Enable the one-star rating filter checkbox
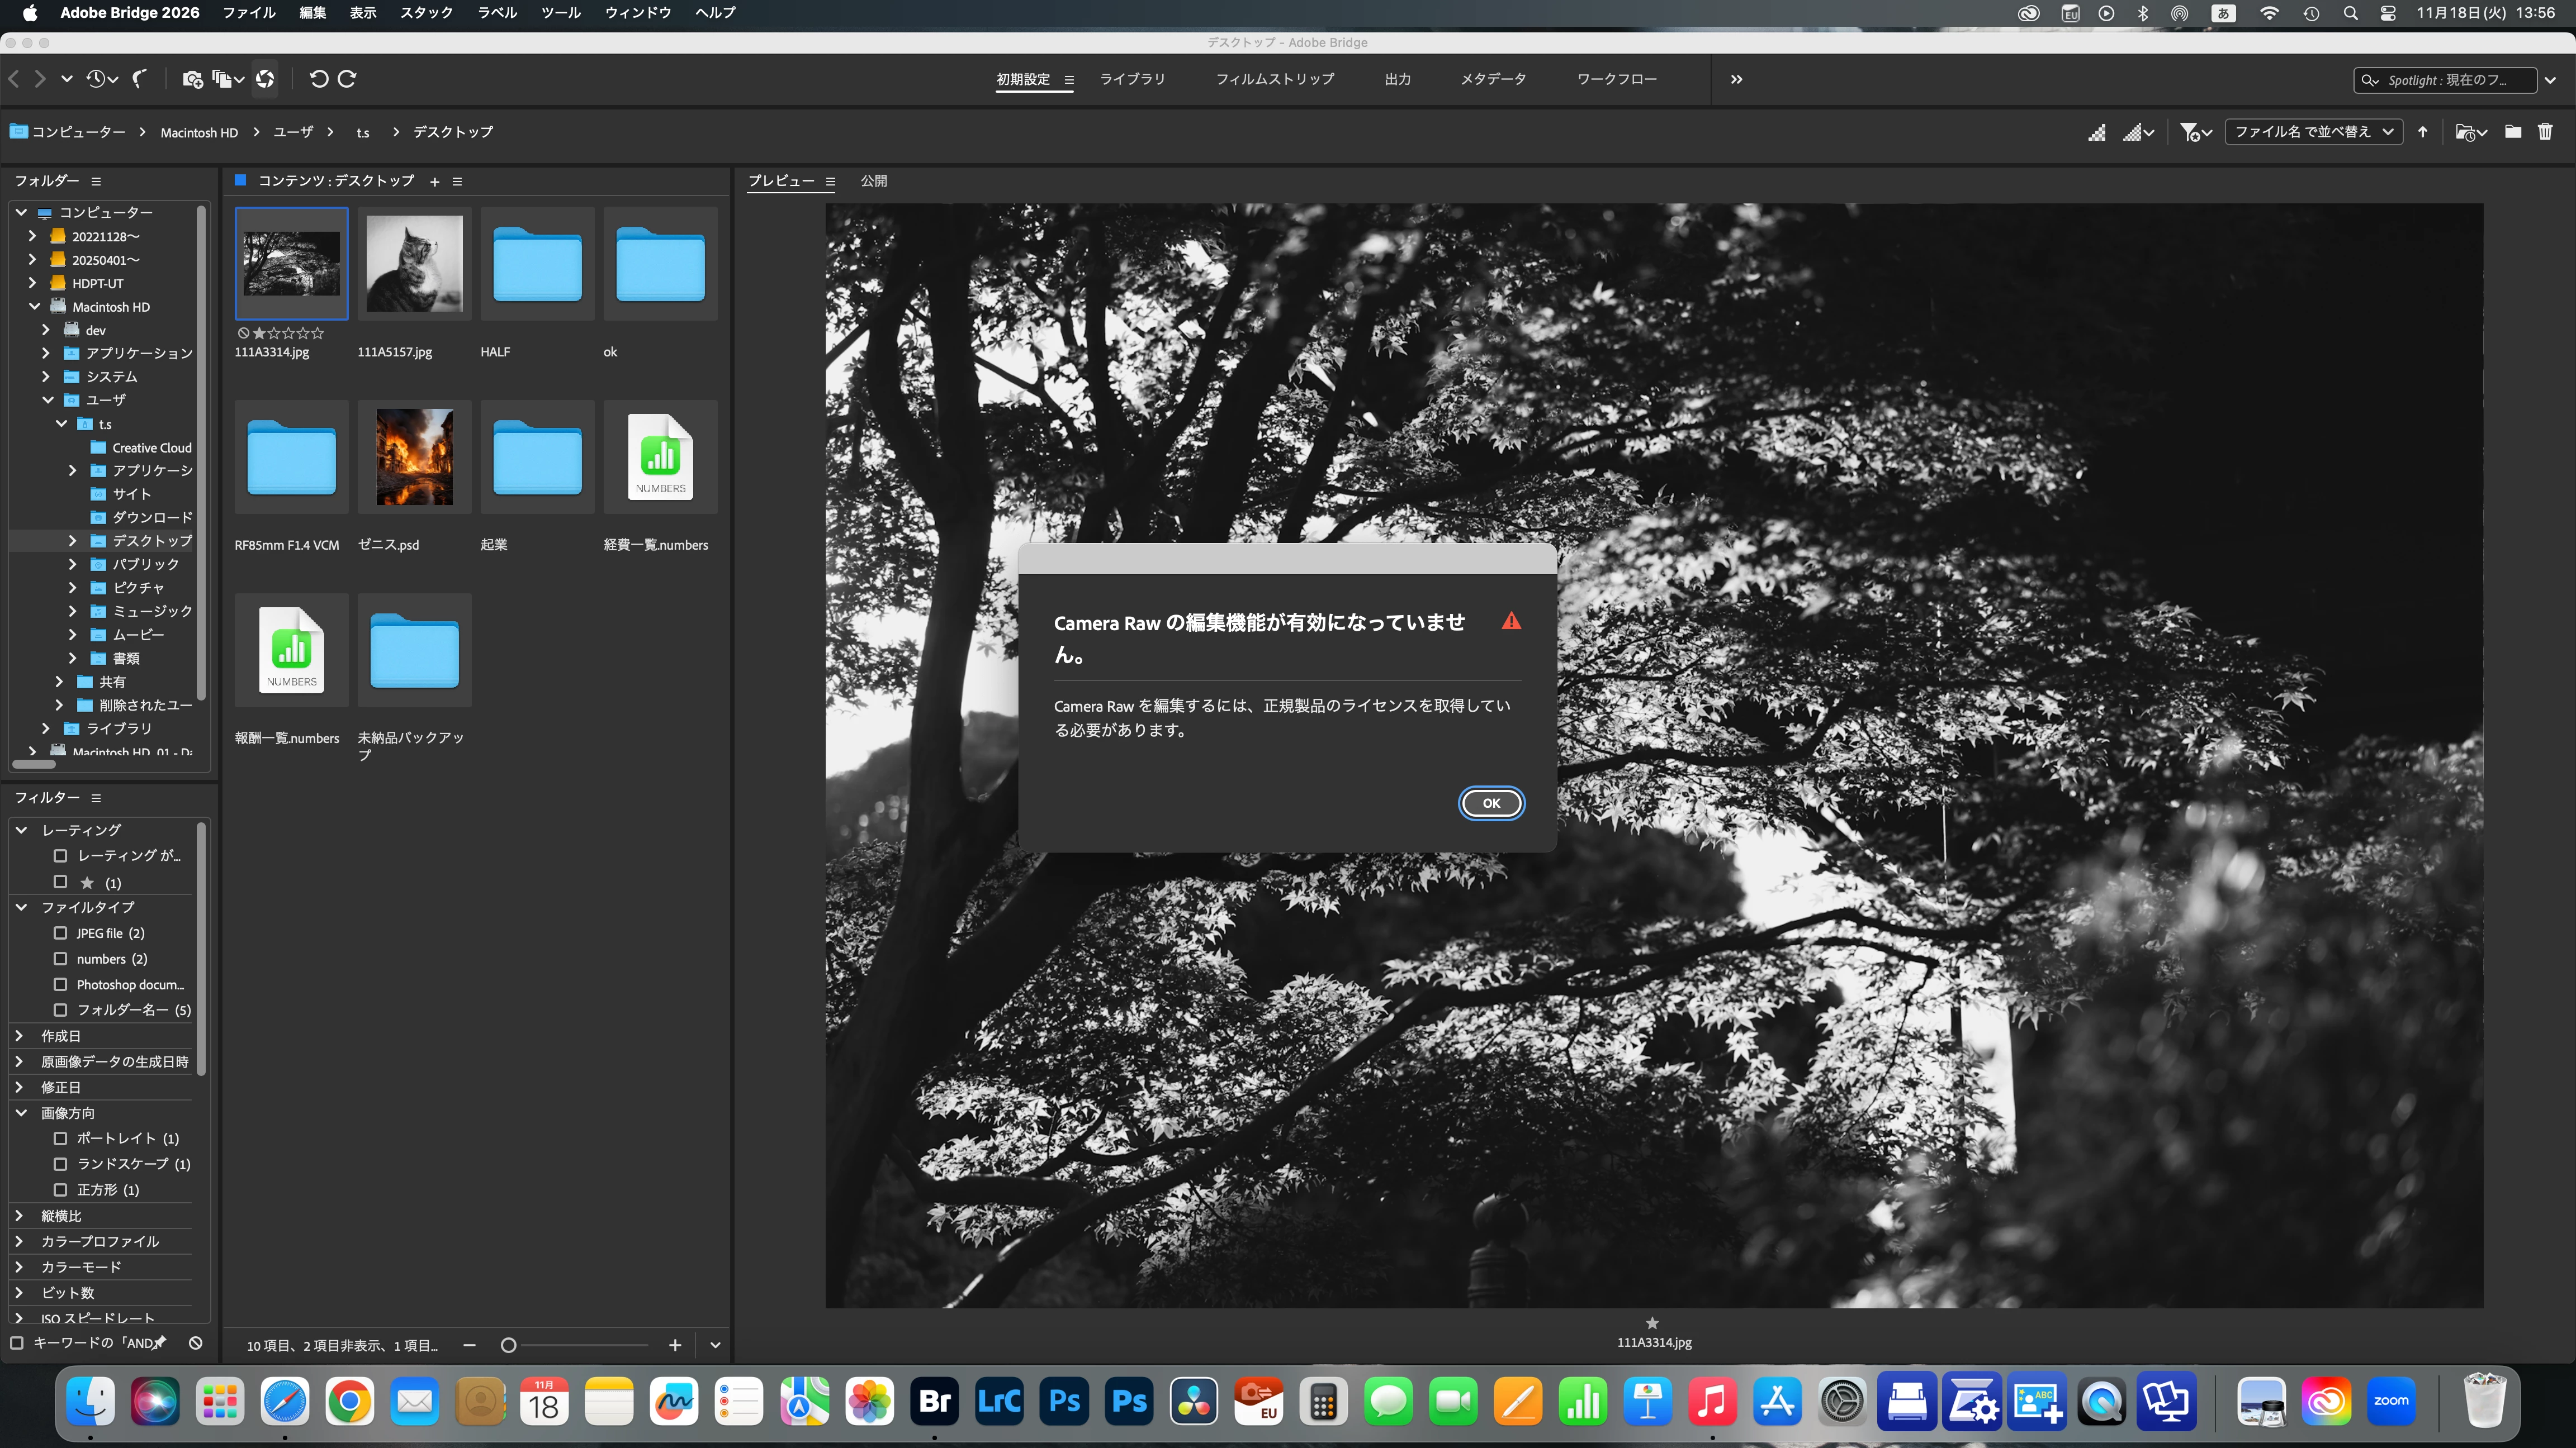Viewport: 2576px width, 1448px height. 60,883
